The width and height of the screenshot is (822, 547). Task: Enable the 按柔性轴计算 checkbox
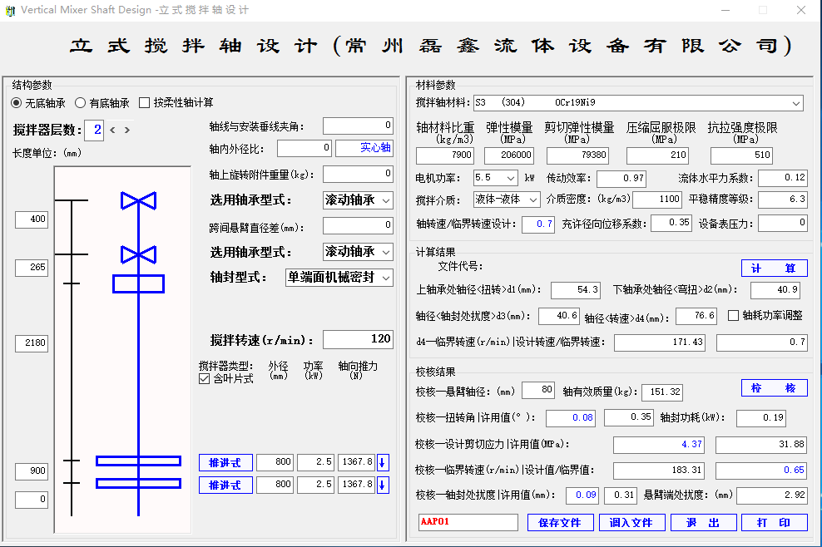point(145,103)
